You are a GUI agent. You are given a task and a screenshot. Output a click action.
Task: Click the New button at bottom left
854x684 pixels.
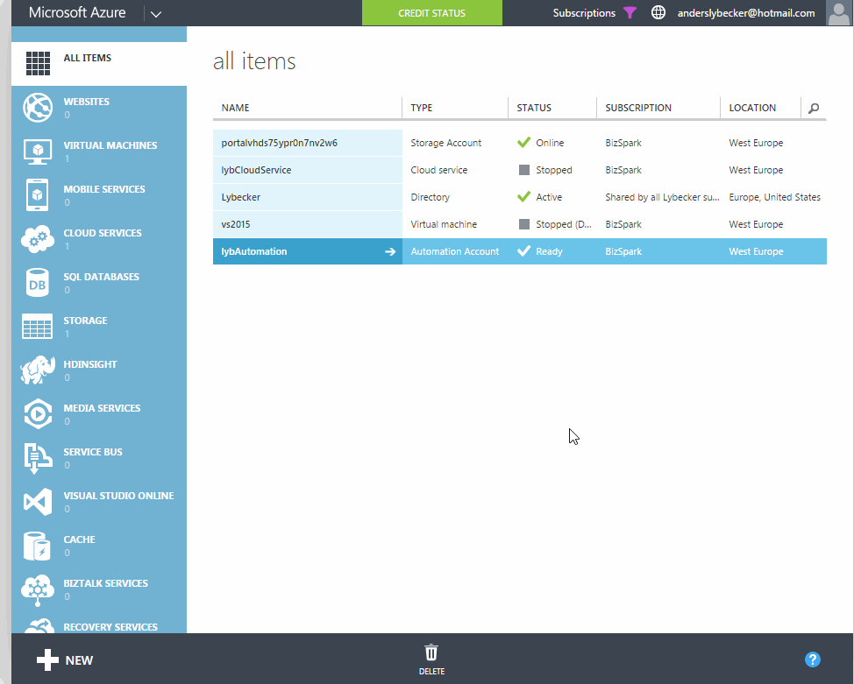tap(65, 660)
